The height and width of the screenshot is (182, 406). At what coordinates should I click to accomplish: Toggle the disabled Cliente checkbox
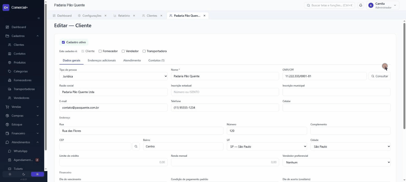click(x=83, y=51)
